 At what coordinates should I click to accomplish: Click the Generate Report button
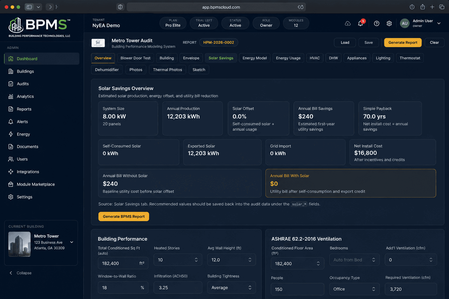(x=403, y=43)
